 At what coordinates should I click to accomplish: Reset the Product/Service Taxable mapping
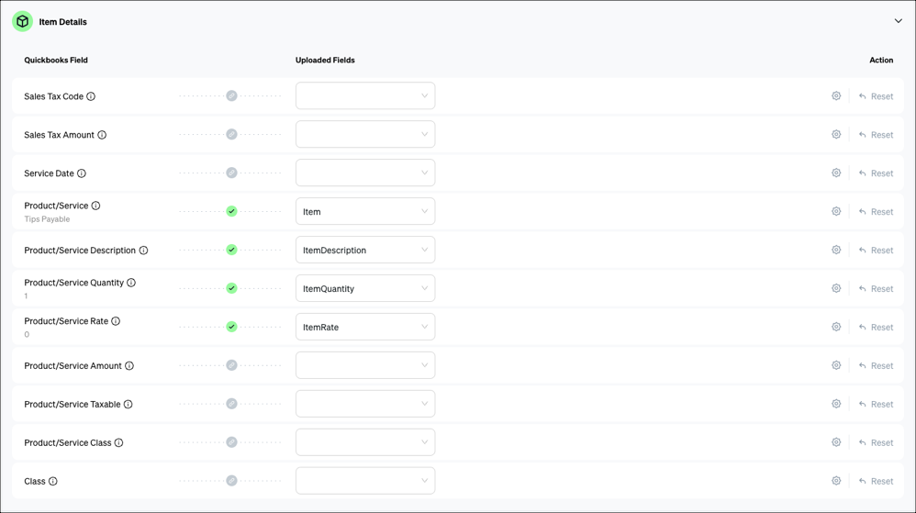click(x=876, y=405)
